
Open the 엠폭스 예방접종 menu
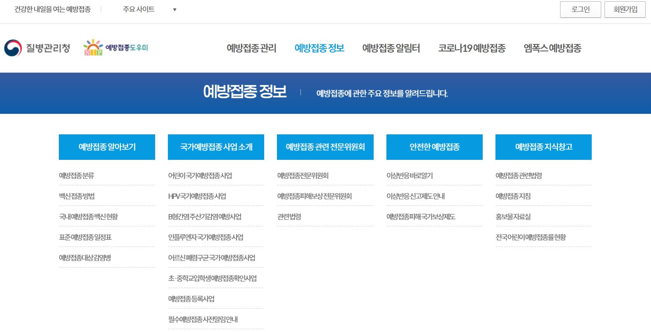pos(552,48)
